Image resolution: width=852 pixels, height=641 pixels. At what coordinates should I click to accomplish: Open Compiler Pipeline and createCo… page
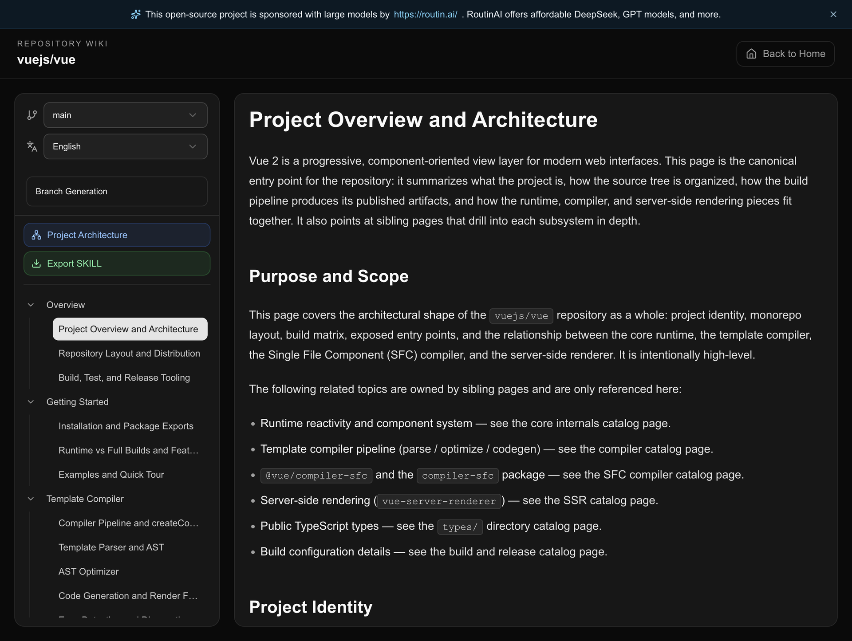[128, 523]
